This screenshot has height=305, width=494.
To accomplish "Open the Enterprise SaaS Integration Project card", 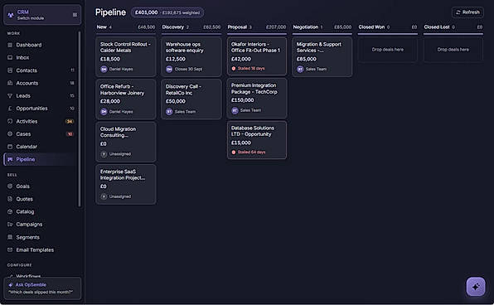I will pos(126,184).
